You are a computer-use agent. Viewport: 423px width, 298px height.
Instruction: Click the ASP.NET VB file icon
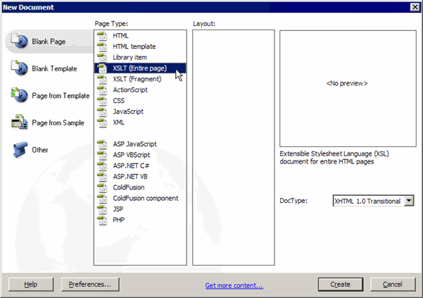102,176
